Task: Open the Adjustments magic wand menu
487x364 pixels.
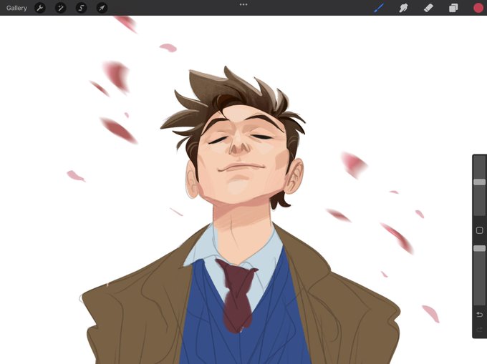Action: click(61, 8)
